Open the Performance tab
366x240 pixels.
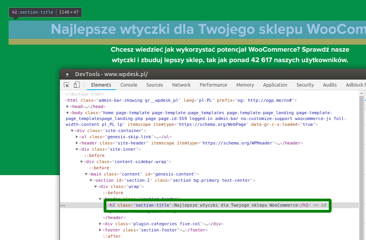coord(214,85)
